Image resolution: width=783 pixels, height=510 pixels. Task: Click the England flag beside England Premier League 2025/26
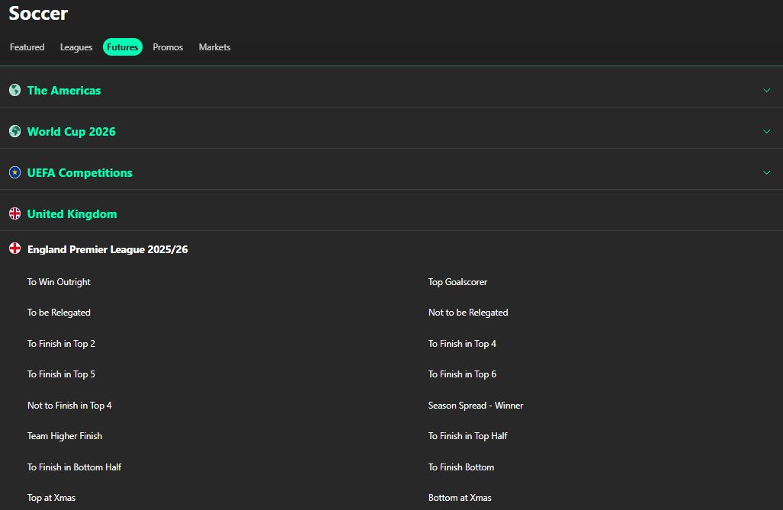[14, 249]
